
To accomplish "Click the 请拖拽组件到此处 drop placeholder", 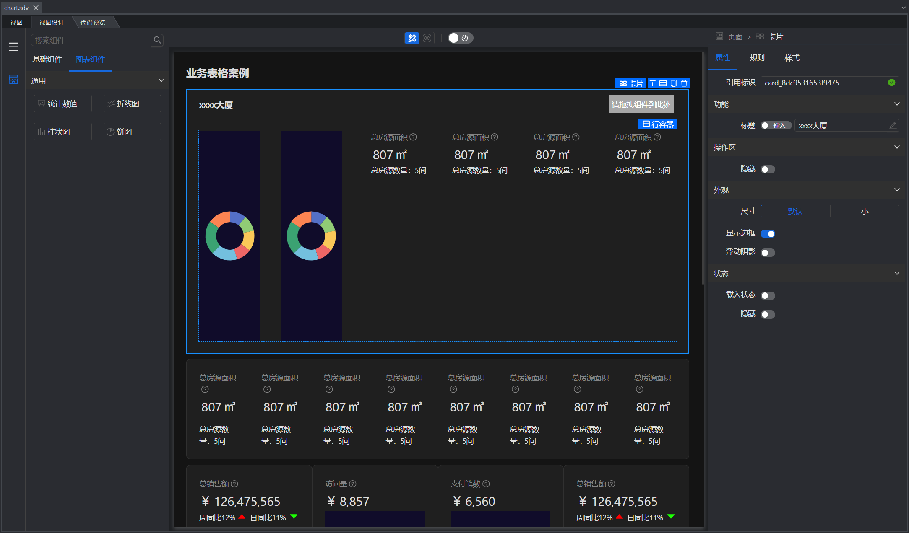I will [641, 104].
